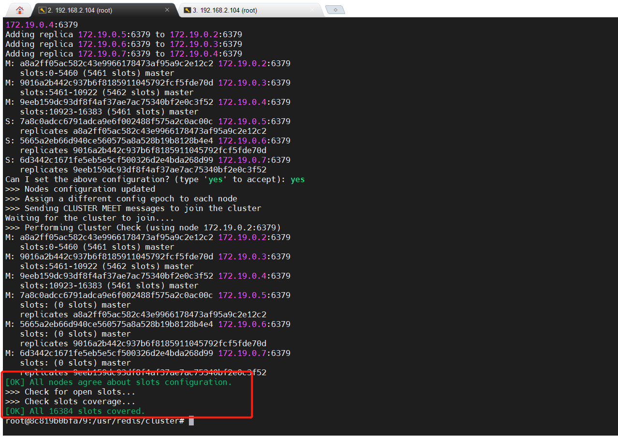This screenshot has width=618, height=438.
Task: Click the wrench icon on tab 2
Action: 42,10
